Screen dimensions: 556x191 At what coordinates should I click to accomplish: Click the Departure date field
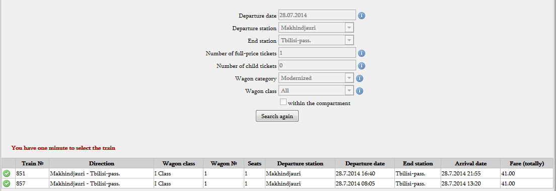[x=317, y=15]
